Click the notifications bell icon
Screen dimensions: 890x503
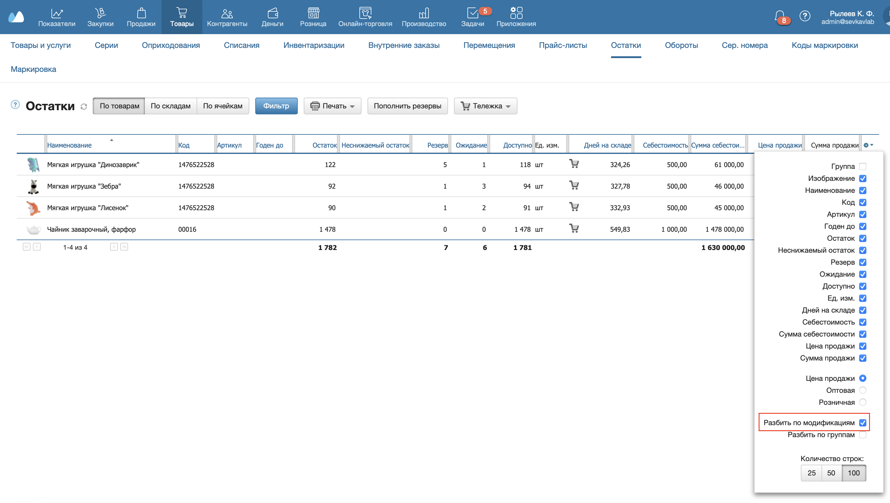coord(780,16)
